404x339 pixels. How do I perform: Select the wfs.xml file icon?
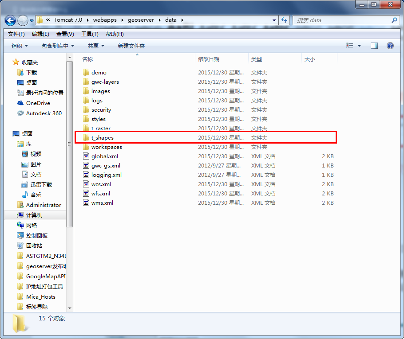pyautogui.click(x=86, y=193)
